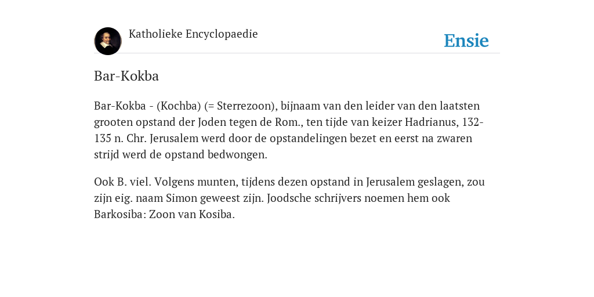Select the Bar-Kokba heading title
The image size is (594, 297).
[x=126, y=76]
